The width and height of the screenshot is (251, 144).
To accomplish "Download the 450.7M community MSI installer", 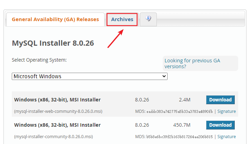I will click(220, 125).
